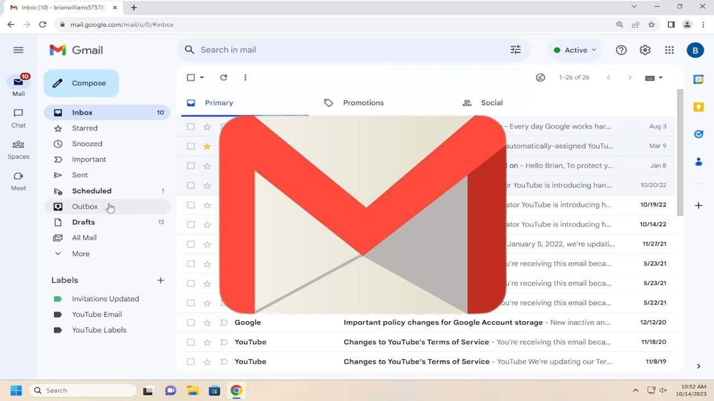Star the email dated Jan 8
This screenshot has height=401, width=714.
point(207,165)
